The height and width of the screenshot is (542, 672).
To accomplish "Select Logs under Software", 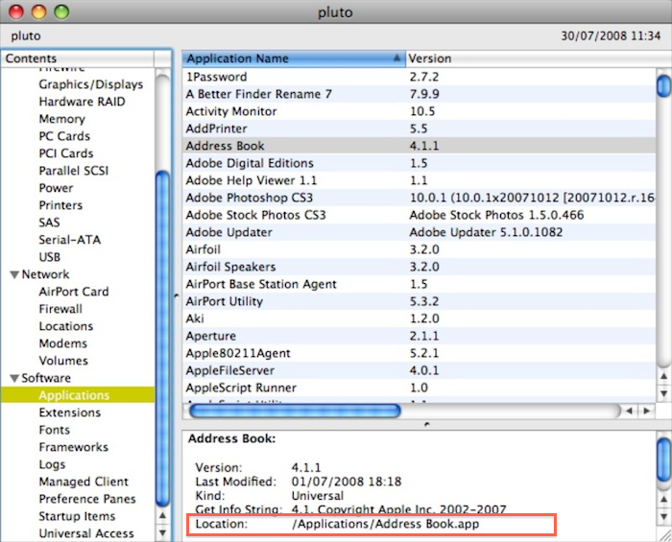I will 52,464.
